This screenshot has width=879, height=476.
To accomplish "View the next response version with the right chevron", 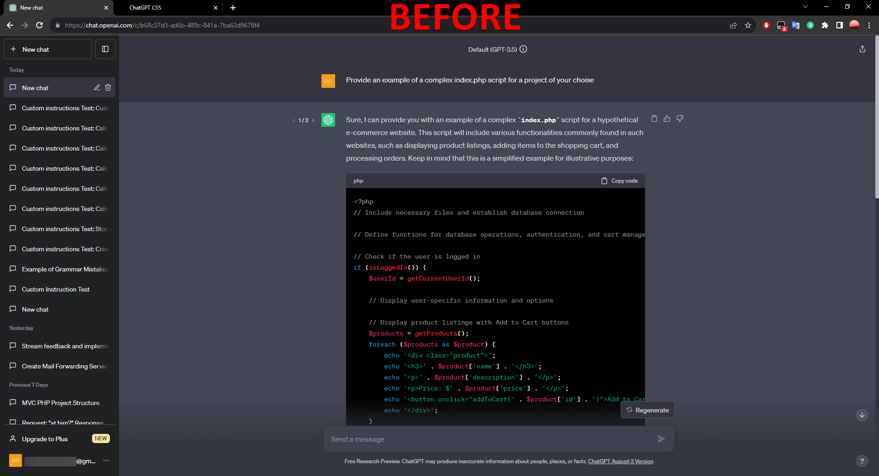I will 313,120.
